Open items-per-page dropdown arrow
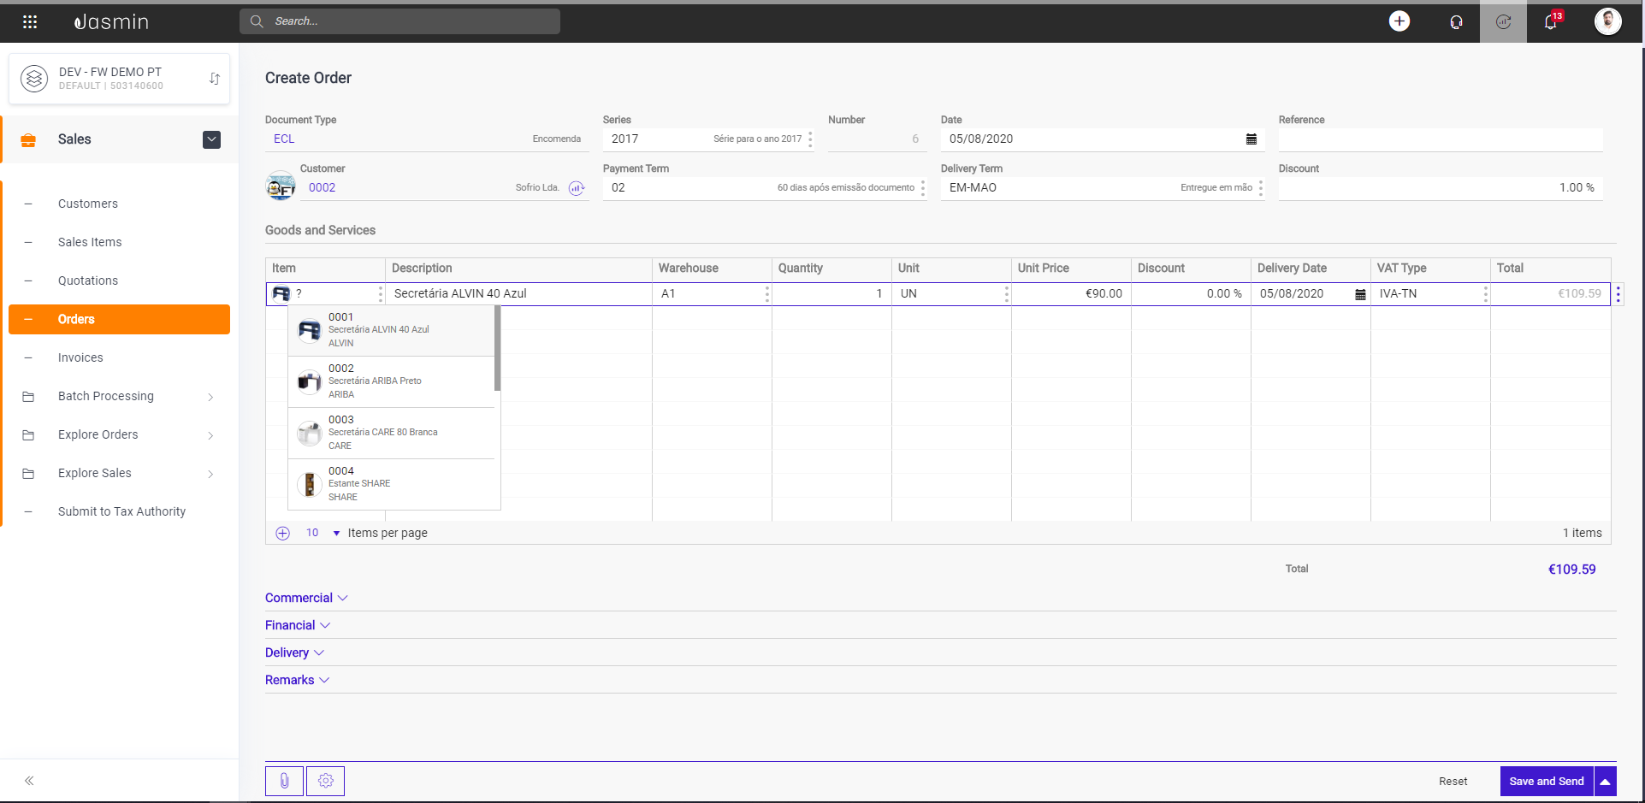Viewport: 1645px width, 803px height. [336, 533]
